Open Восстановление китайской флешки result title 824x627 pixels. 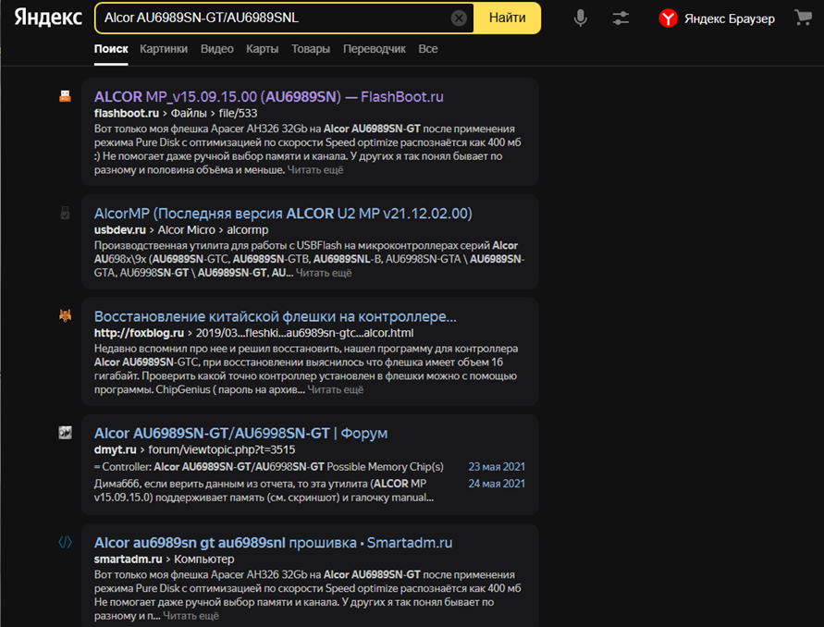click(x=275, y=316)
